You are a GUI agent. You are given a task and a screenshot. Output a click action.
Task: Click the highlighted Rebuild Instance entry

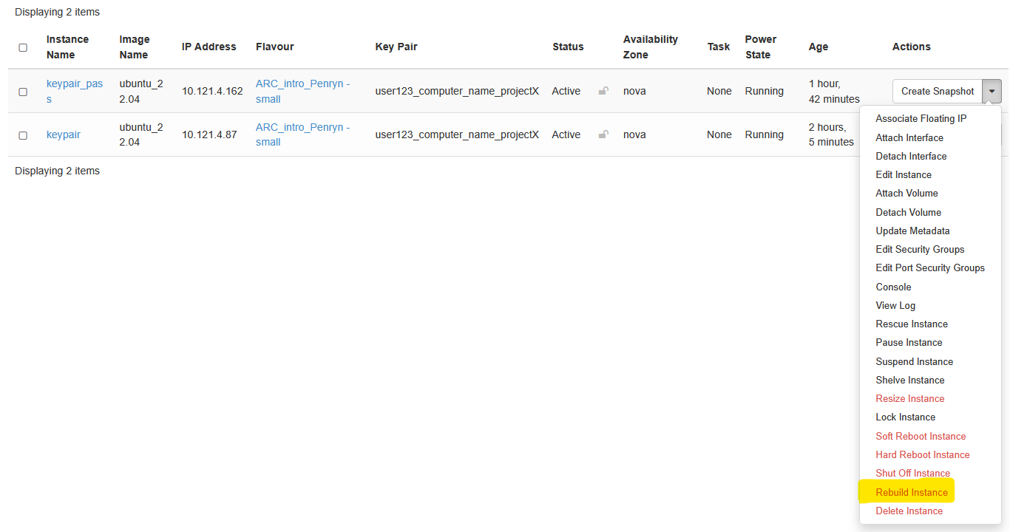pos(912,492)
